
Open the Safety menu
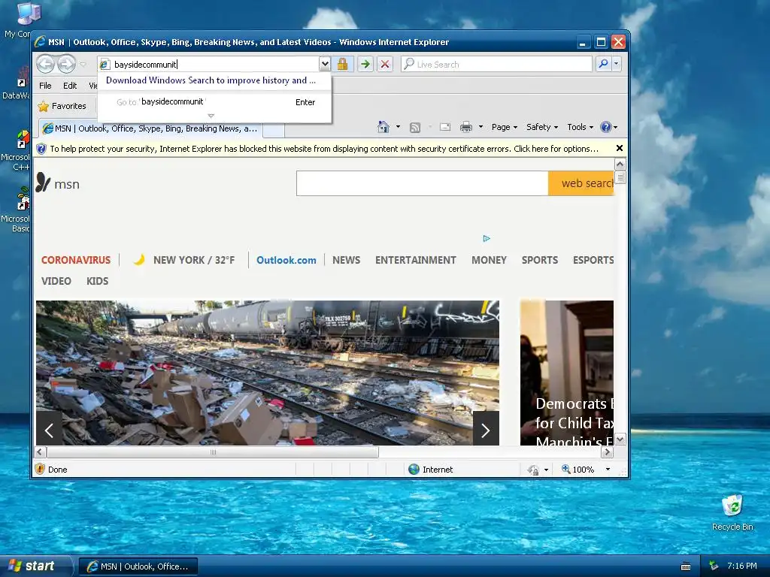click(x=542, y=127)
